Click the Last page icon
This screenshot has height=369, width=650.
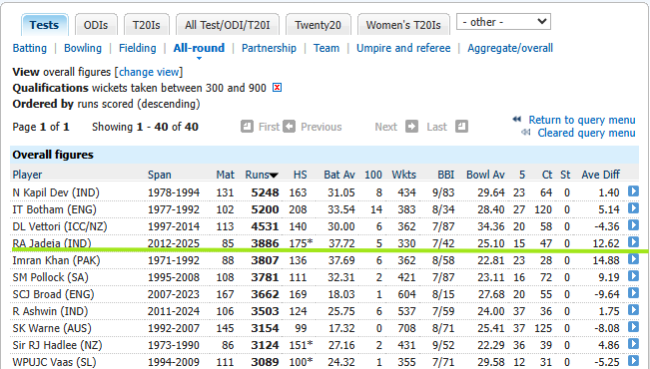pos(461,127)
